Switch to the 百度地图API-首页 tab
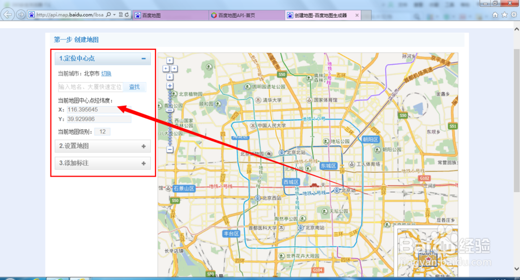Viewport: 520px width, 280px height. 246,15
